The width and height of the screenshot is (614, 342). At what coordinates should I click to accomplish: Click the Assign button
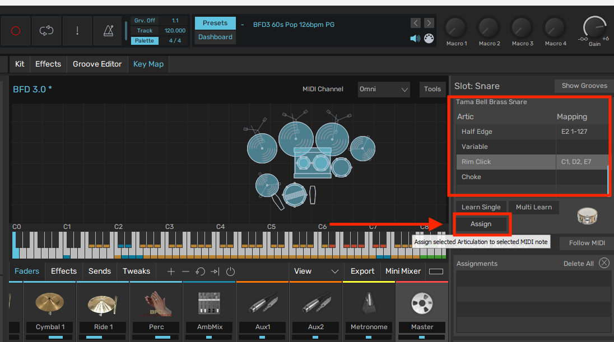tap(481, 224)
